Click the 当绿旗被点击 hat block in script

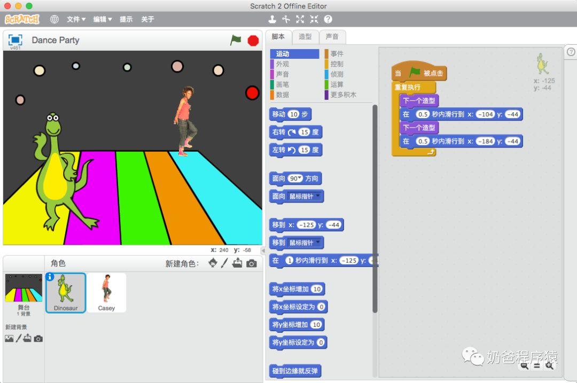coord(419,73)
